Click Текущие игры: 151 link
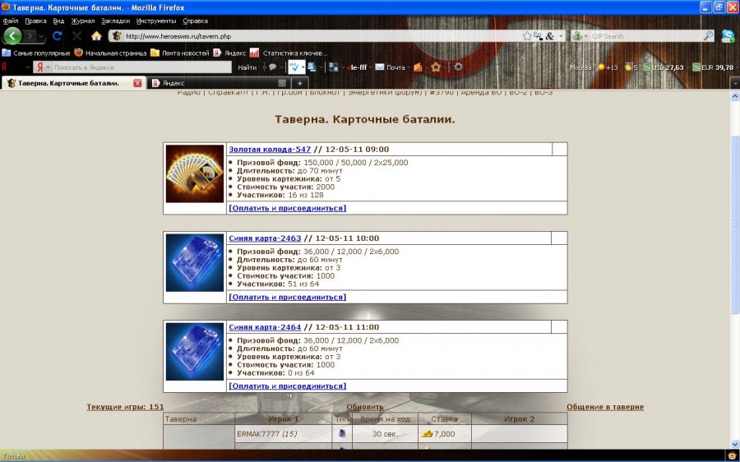The image size is (740, 462). click(x=125, y=407)
